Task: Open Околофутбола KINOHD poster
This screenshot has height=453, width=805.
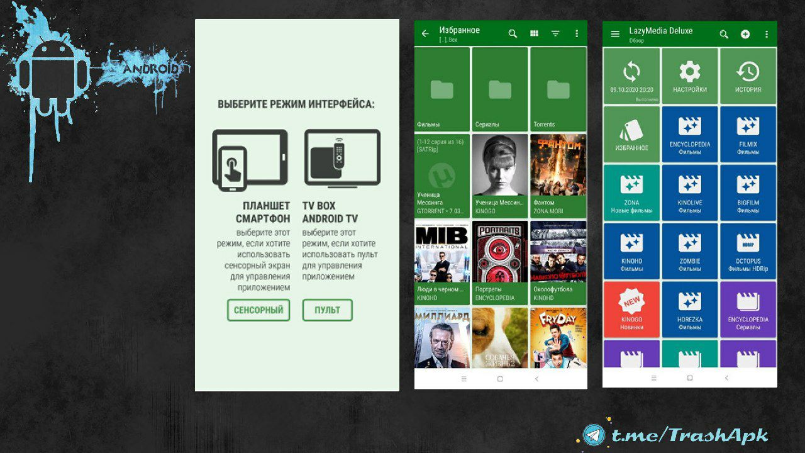Action: [x=558, y=263]
